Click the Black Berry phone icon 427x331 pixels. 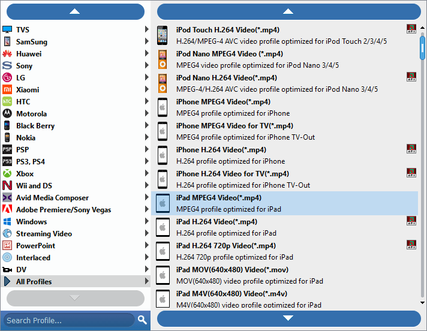pos(7,125)
